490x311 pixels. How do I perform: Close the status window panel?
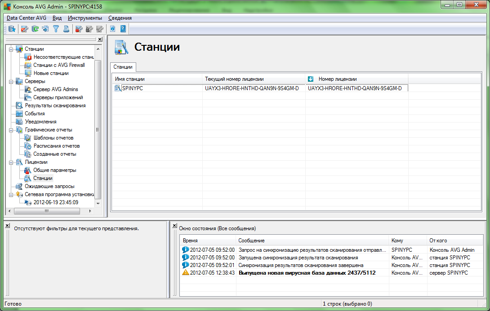(x=175, y=225)
